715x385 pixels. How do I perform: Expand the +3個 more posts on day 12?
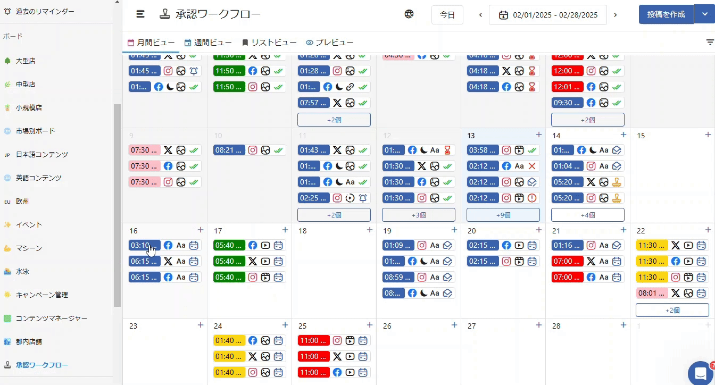point(419,215)
